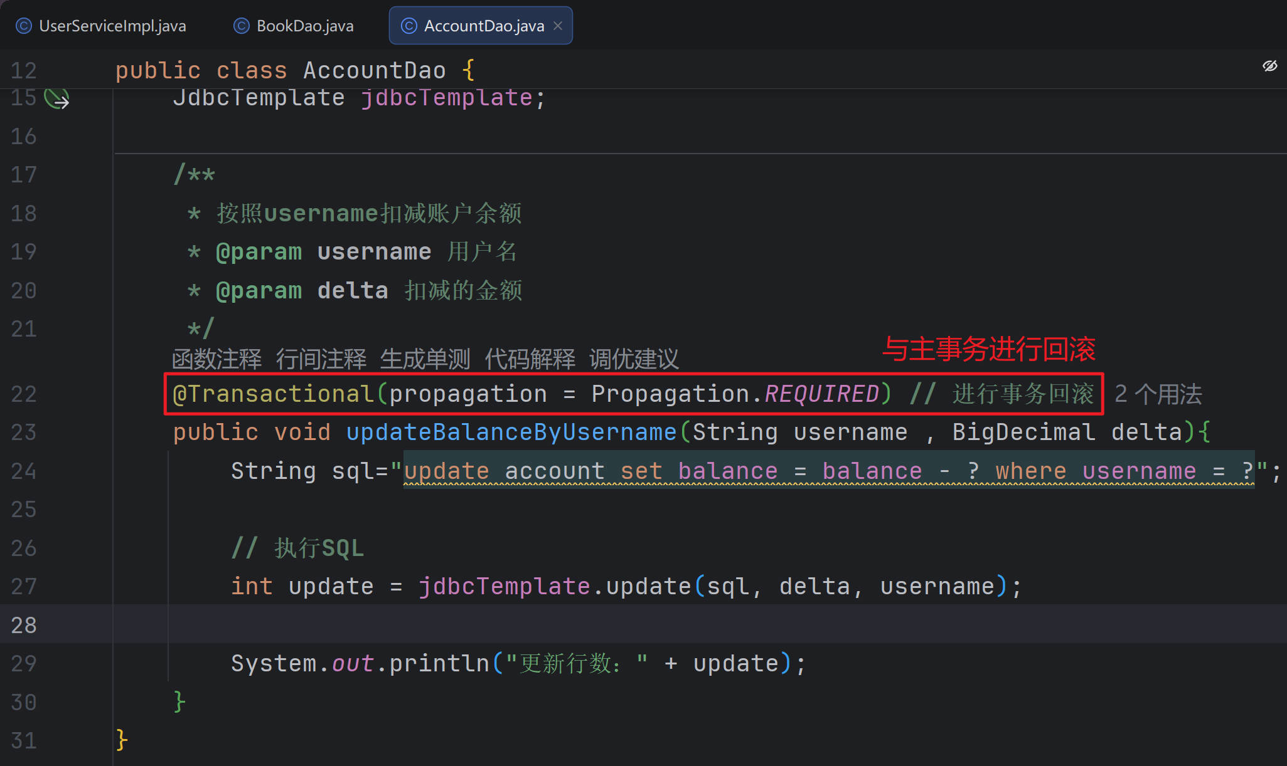Click the sticky AccountDao class header line
The width and height of the screenshot is (1287, 766).
tap(374, 70)
